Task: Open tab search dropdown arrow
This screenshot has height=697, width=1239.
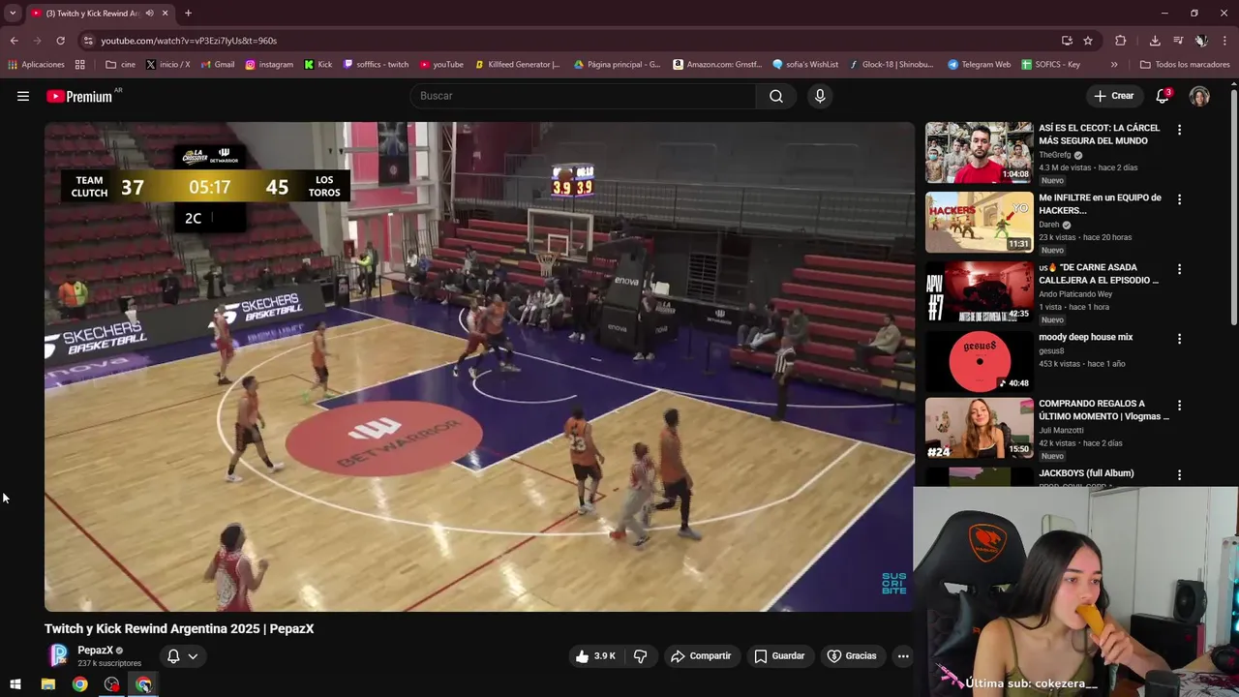Action: 13,14
